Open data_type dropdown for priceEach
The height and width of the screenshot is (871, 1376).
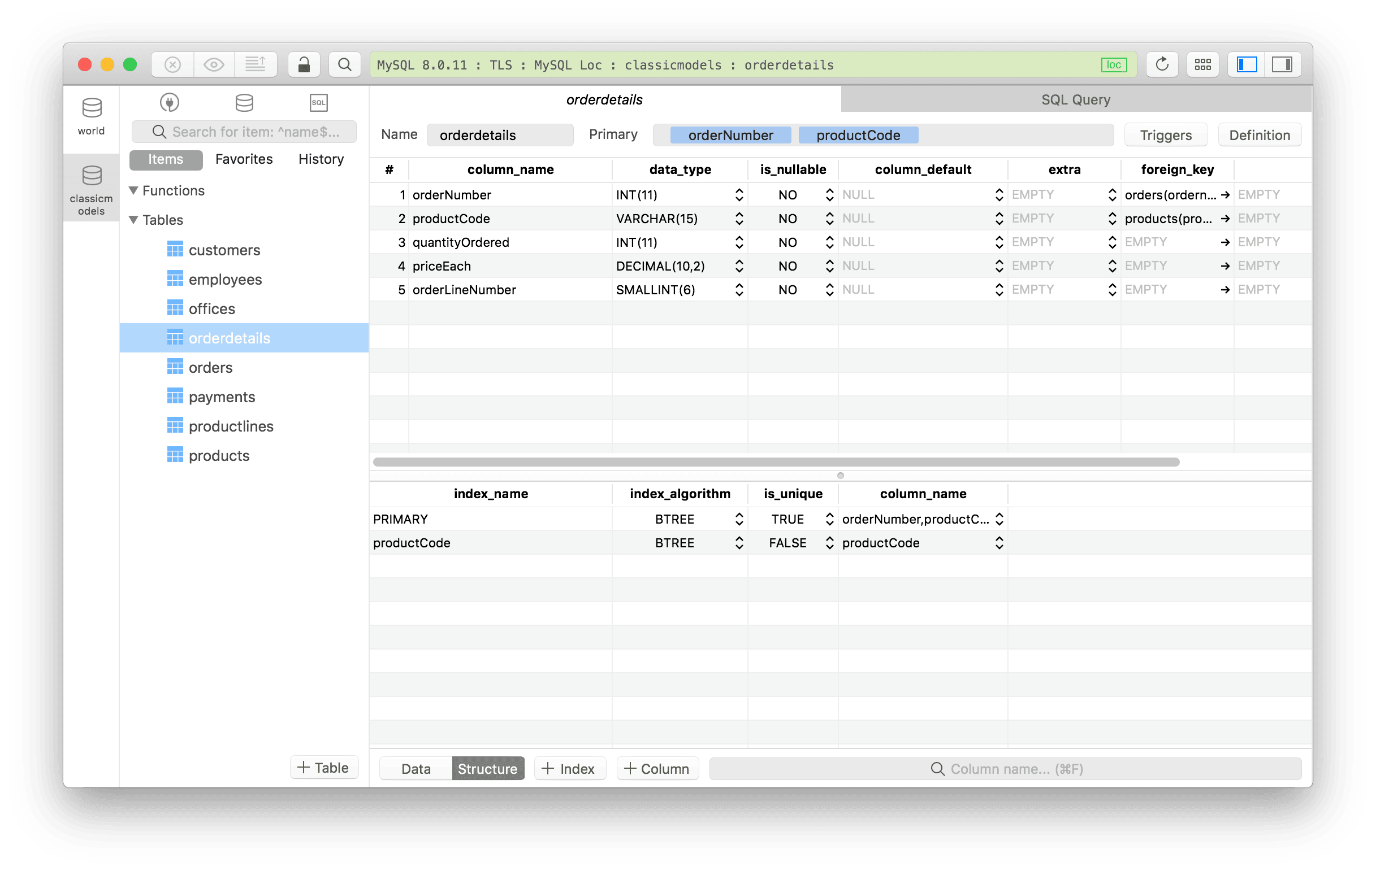(739, 266)
